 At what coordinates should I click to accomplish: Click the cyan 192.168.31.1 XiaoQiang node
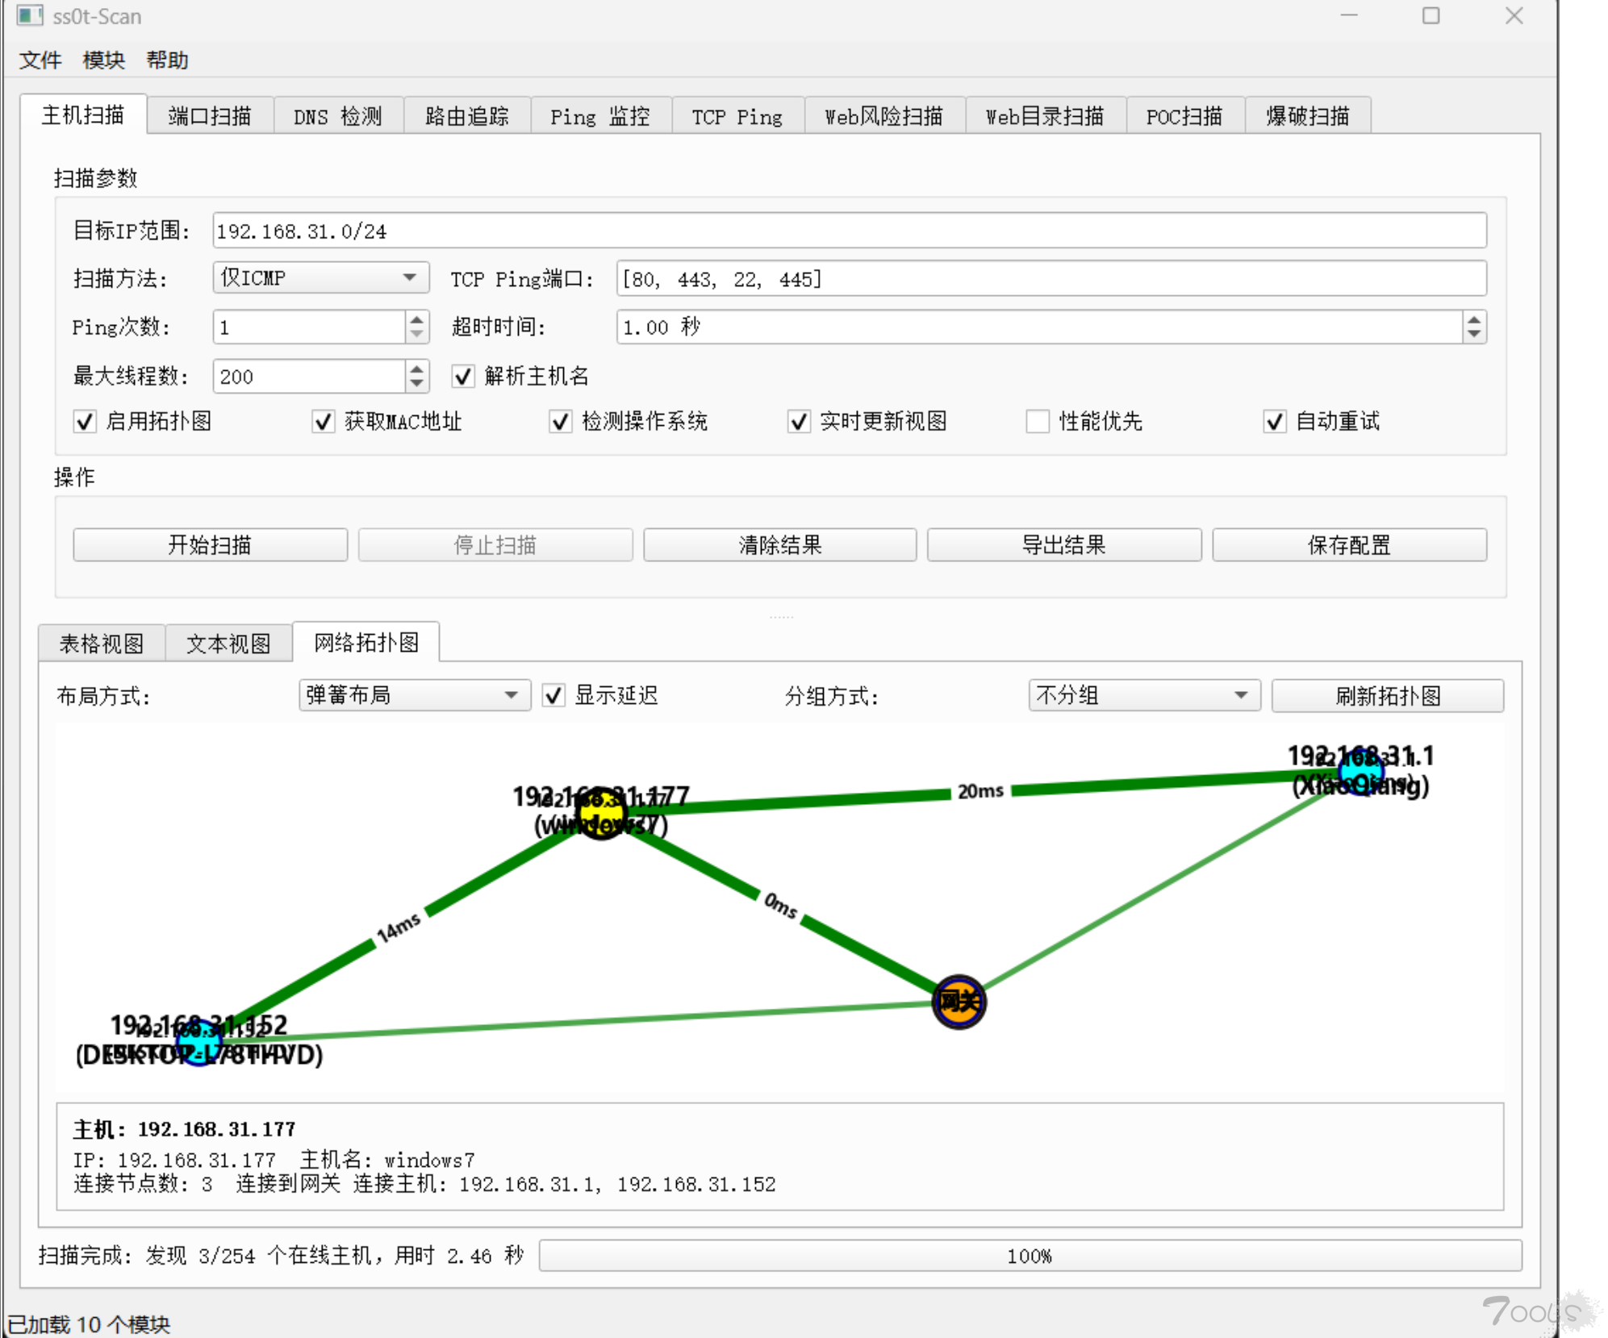1361,772
